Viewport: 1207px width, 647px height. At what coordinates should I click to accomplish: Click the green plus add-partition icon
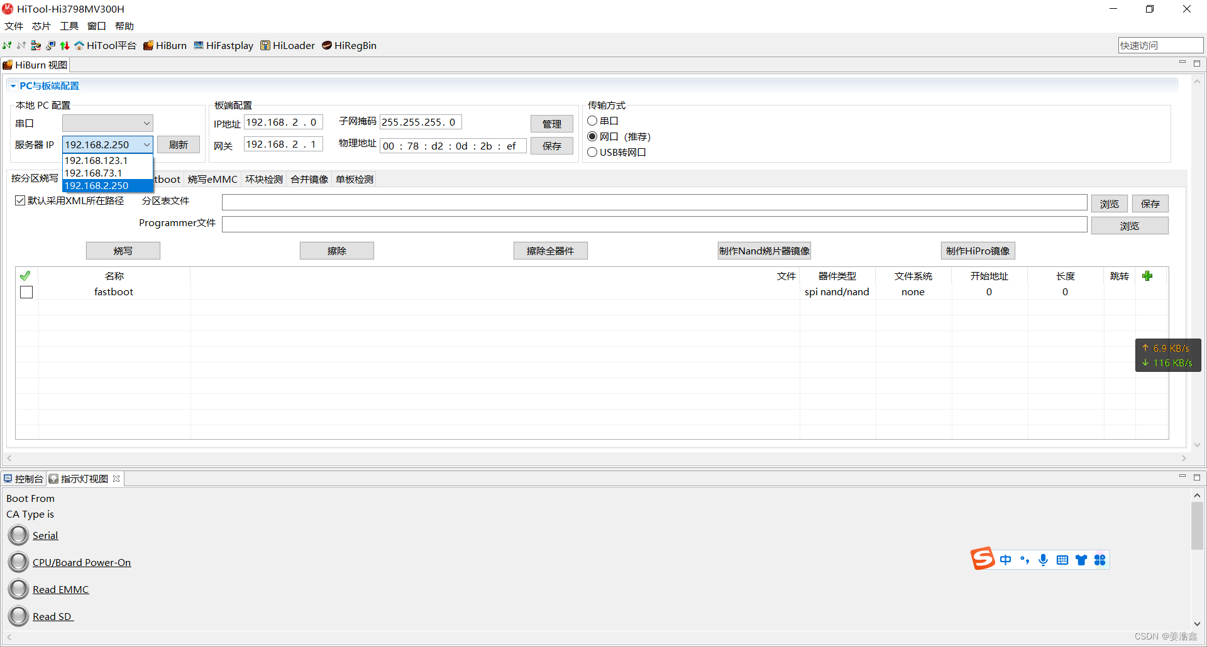coord(1147,276)
